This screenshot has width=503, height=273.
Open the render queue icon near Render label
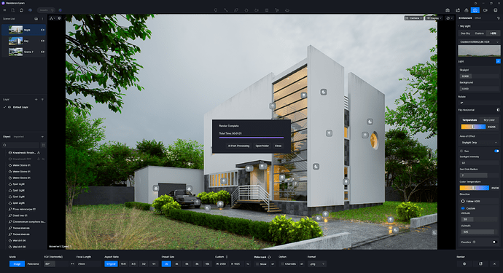coord(480,264)
